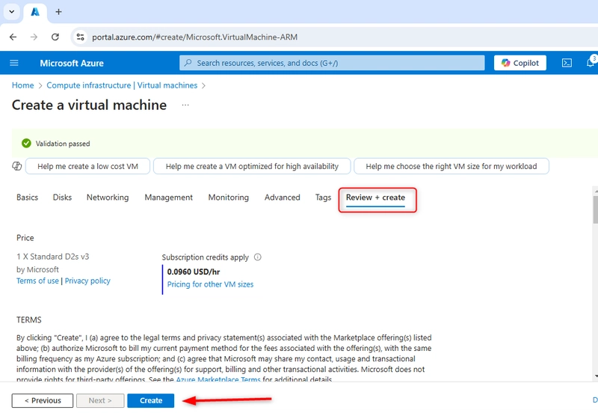Open the Azure Marketplace Terms link
Viewport: 598px width, 416px height.
[x=218, y=379]
